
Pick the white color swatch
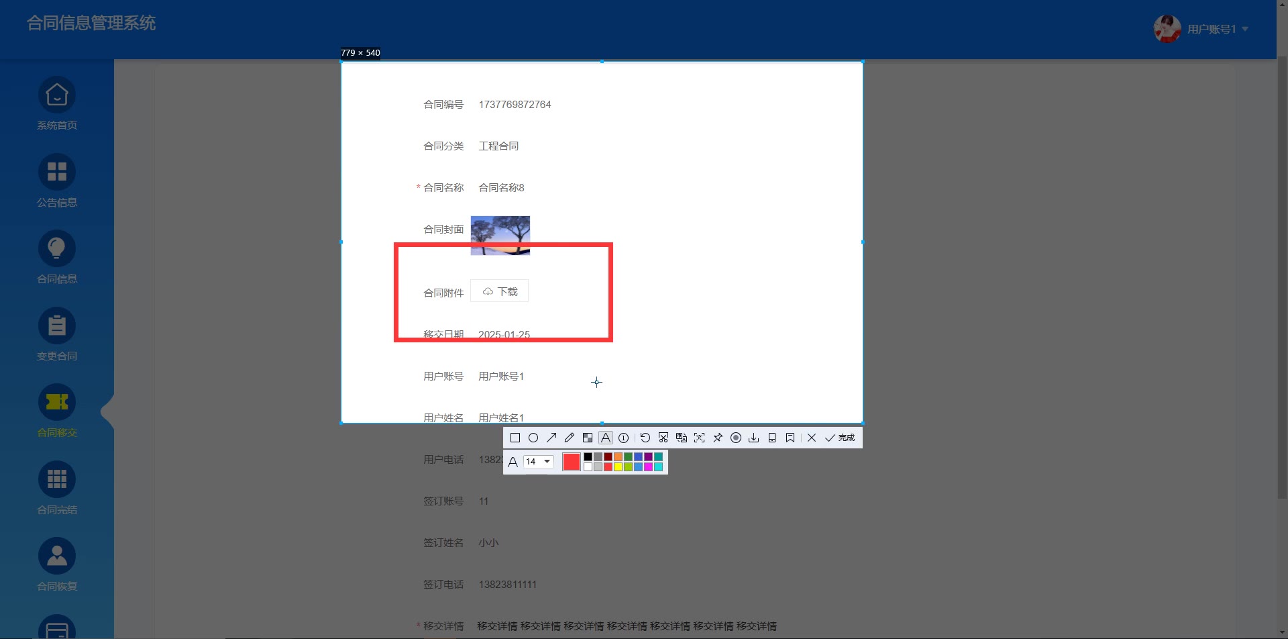[588, 467]
